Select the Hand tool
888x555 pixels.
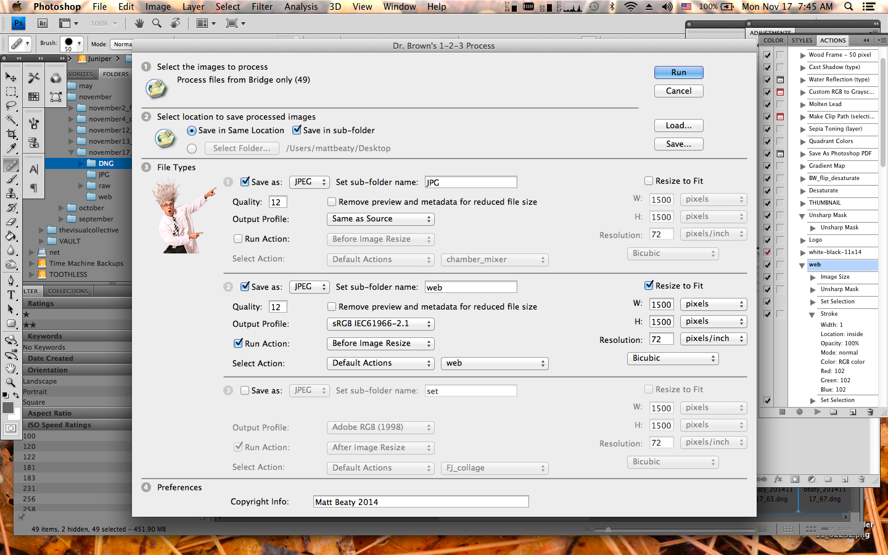click(x=11, y=368)
